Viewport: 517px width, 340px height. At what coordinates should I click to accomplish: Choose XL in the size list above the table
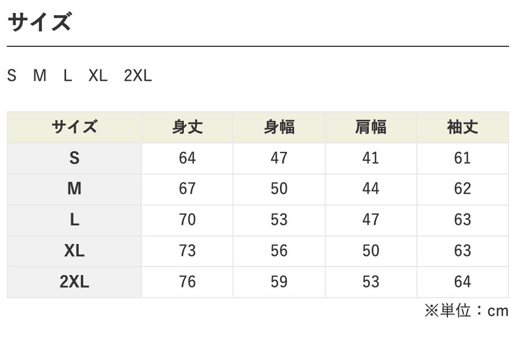(98, 76)
